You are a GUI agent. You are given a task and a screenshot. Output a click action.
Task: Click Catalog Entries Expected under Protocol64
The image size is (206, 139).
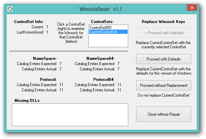[95, 85]
